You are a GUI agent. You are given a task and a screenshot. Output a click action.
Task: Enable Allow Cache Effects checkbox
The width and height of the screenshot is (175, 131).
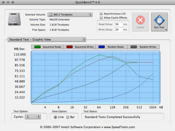pyautogui.click(x=101, y=18)
